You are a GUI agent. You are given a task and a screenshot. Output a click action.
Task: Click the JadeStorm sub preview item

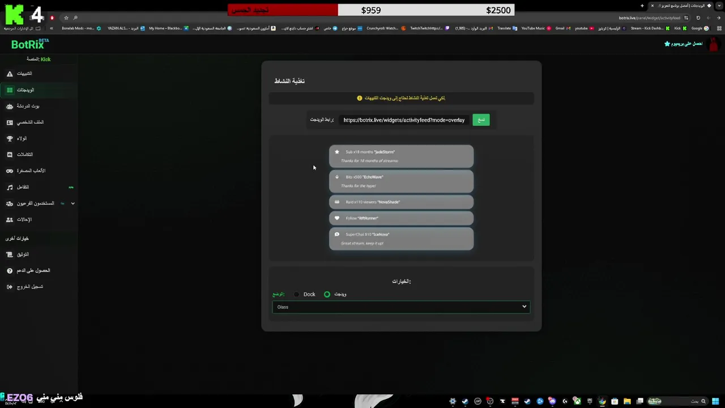[x=401, y=156]
